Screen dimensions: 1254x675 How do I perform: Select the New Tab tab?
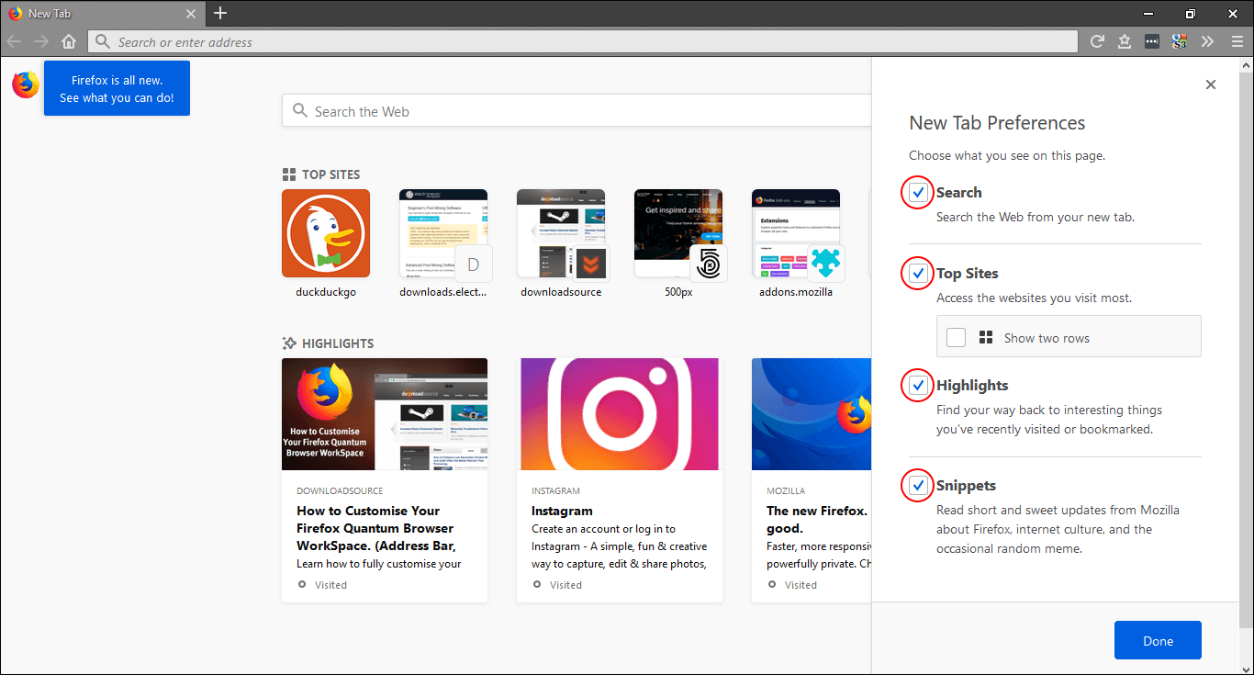click(102, 14)
